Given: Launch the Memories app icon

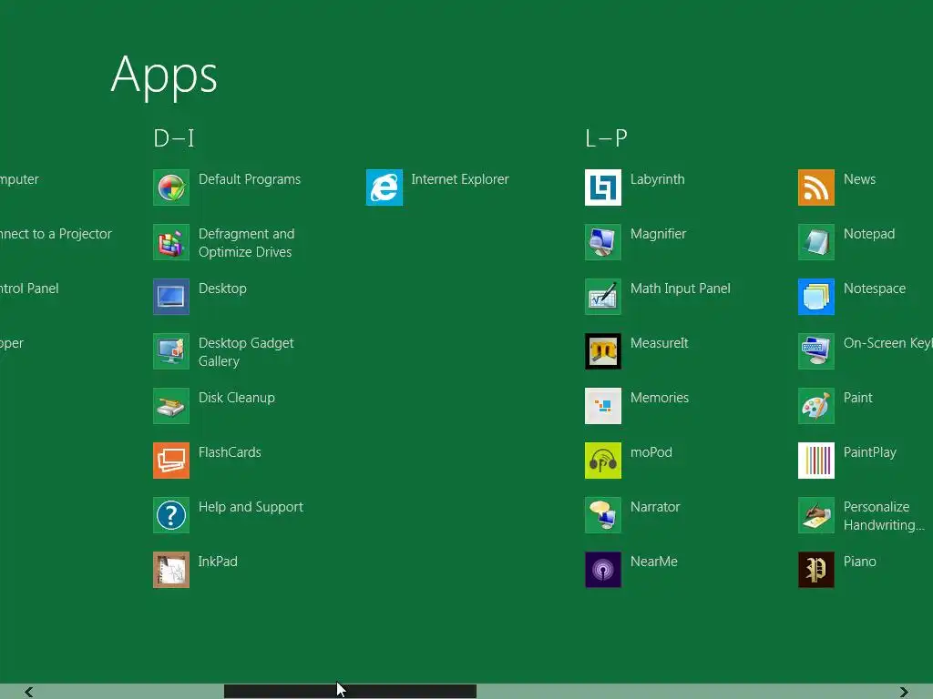Looking at the screenshot, I should tap(603, 406).
